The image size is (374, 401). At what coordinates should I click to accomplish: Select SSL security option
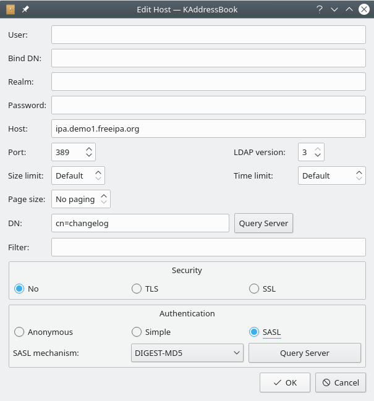click(x=254, y=289)
